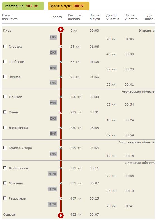156x220 pixels.
Task: Mark the Радостное checkbox
Action: (x=5, y=198)
